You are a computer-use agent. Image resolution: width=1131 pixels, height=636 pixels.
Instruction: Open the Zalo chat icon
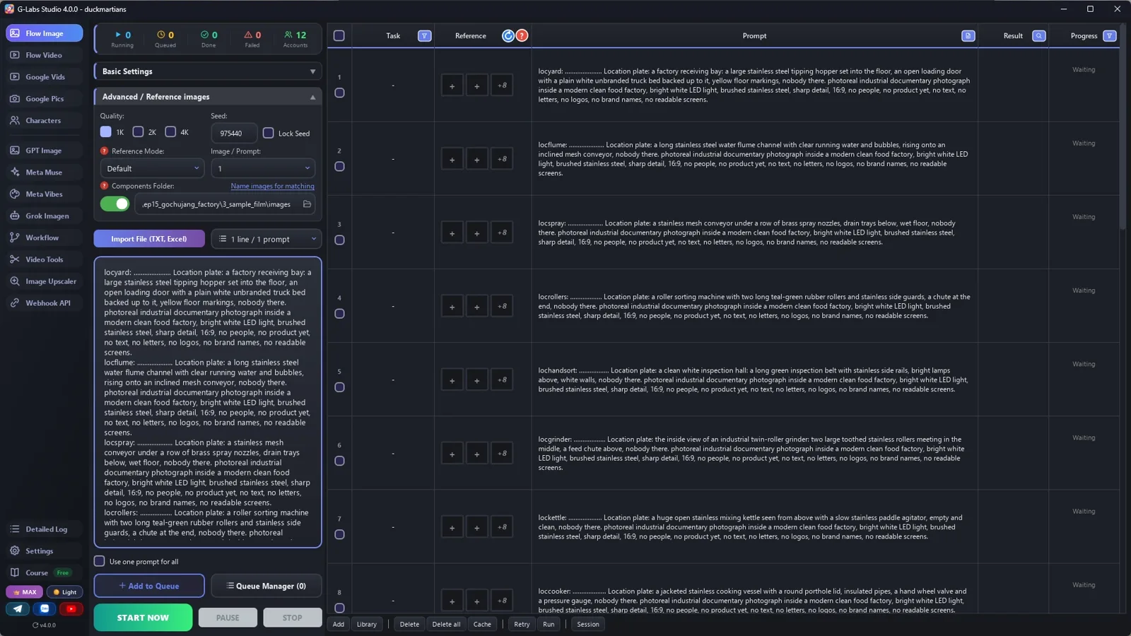[45, 608]
